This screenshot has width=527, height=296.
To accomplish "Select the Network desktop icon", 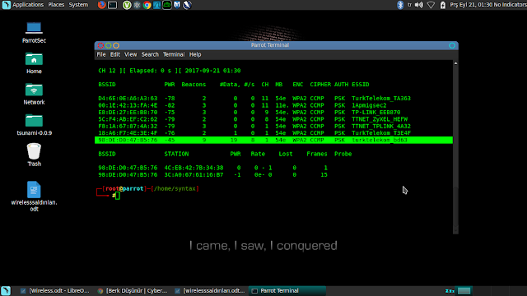I will point(34,94).
